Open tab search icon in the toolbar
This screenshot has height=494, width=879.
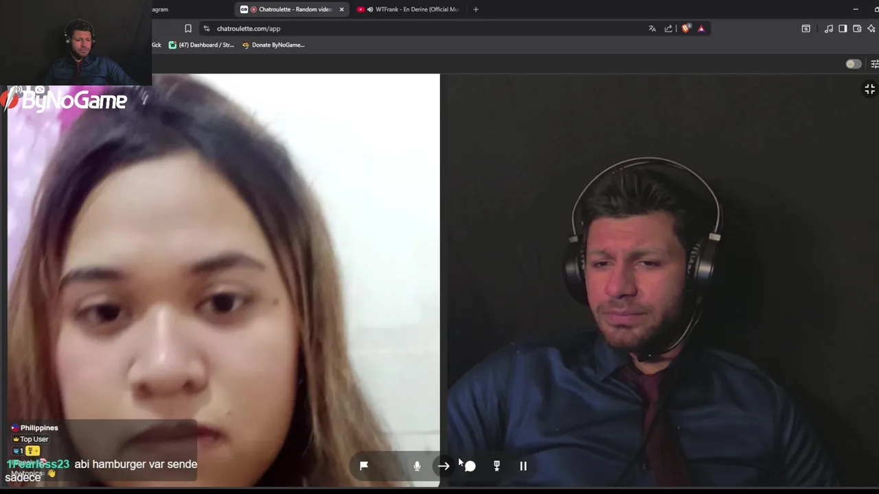tap(806, 29)
